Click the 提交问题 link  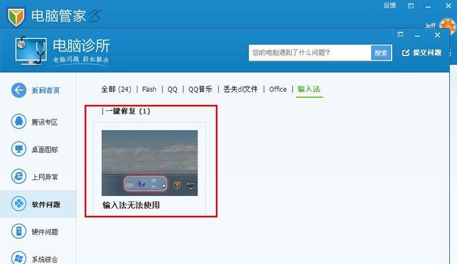421,53
